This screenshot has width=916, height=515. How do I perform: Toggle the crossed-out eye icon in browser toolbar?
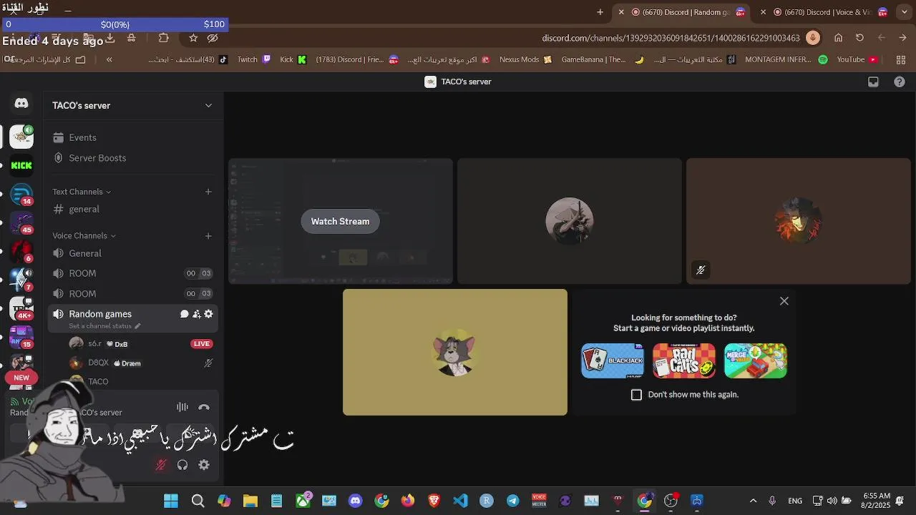point(212,38)
